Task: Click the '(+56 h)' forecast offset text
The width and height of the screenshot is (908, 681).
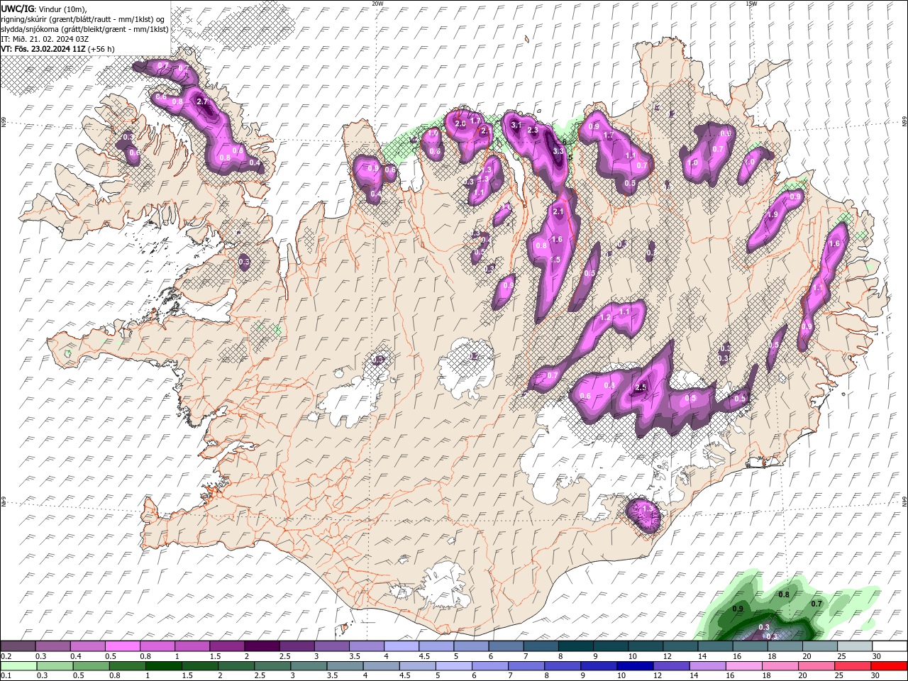Action: [101, 49]
